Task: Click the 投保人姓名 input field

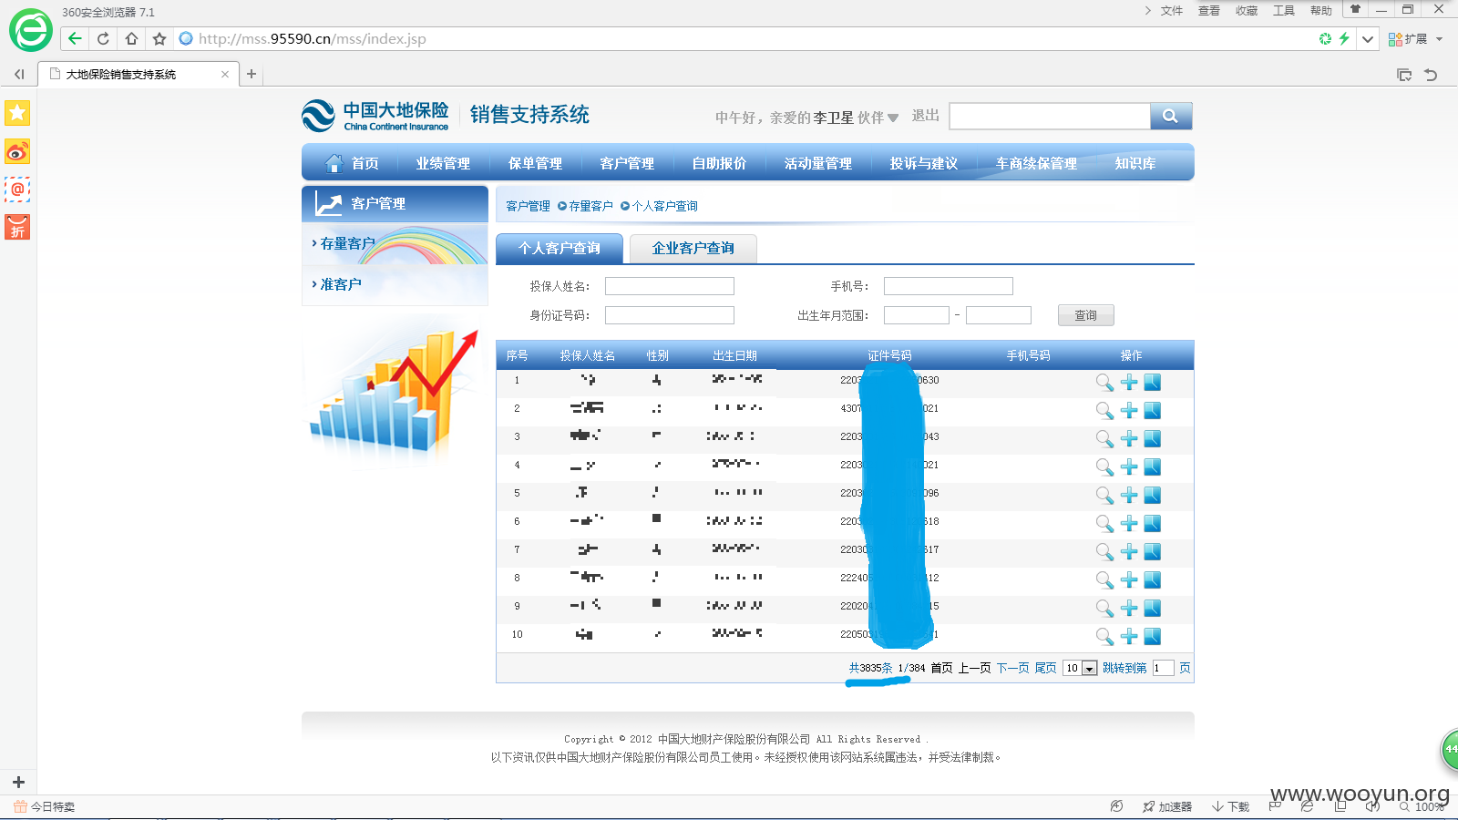Action: coord(670,286)
